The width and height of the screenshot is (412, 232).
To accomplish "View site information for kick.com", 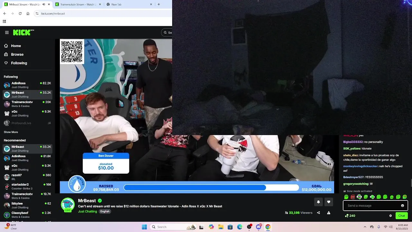I will point(37,14).
